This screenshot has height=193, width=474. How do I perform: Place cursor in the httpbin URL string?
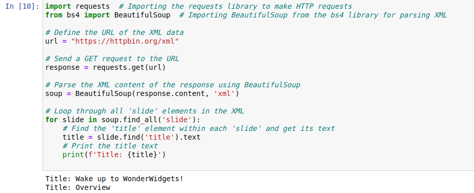(125, 41)
